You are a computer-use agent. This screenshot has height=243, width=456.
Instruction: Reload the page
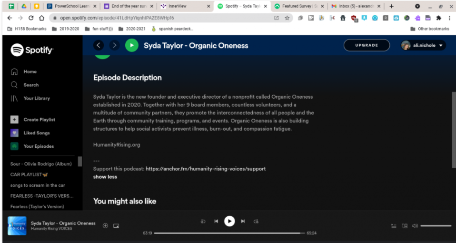31,18
